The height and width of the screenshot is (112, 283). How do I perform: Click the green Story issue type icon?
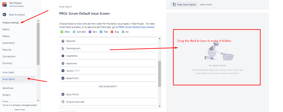pyautogui.click(x=62, y=32)
